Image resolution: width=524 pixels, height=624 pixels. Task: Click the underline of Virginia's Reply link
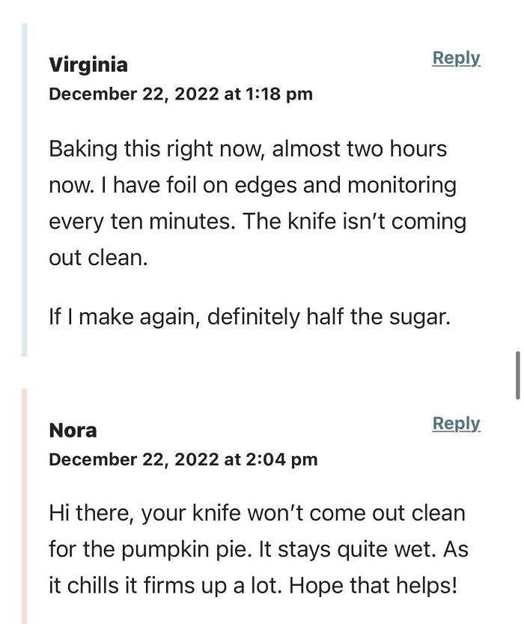(x=457, y=66)
